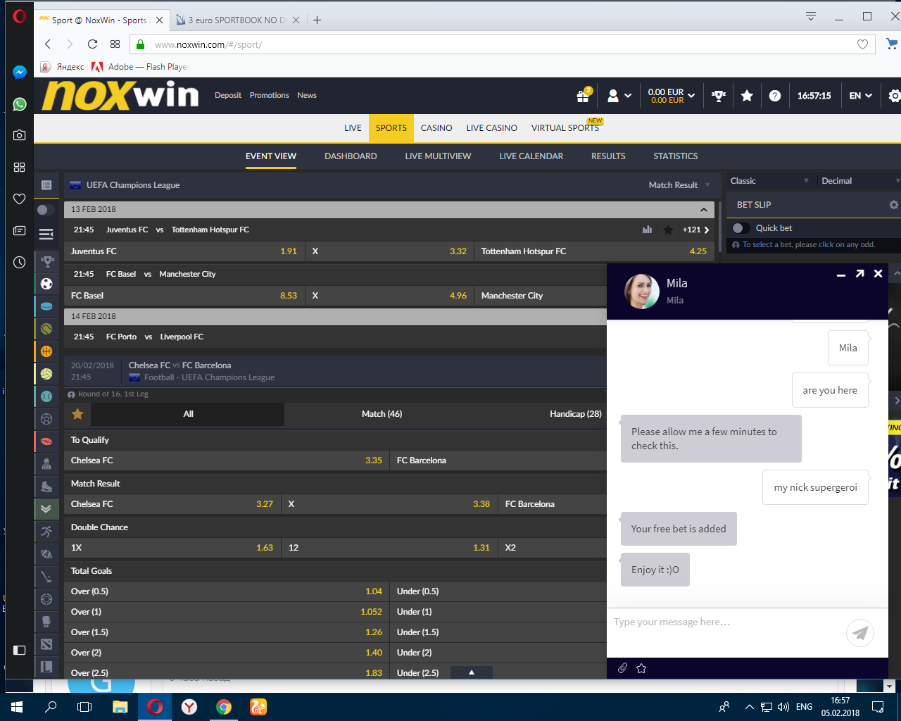Select the Match (46) markets tab

click(x=382, y=414)
